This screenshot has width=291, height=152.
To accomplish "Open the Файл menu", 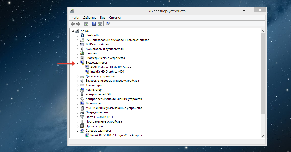I will pos(75,18).
